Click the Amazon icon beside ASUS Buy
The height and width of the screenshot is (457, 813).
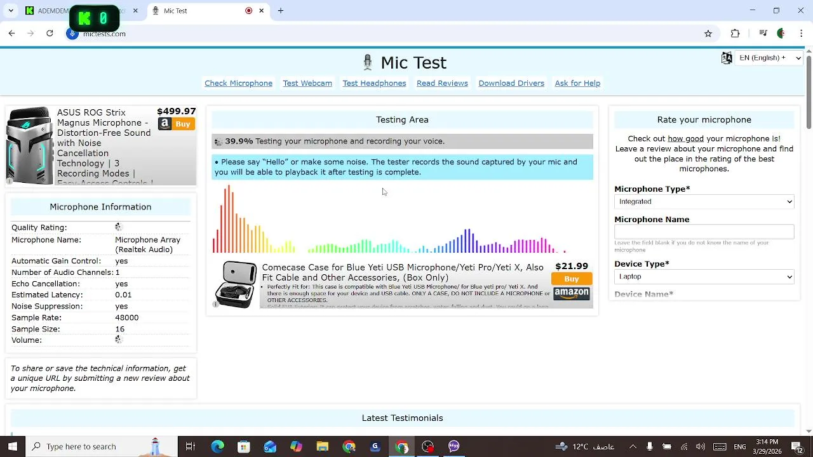click(x=165, y=124)
